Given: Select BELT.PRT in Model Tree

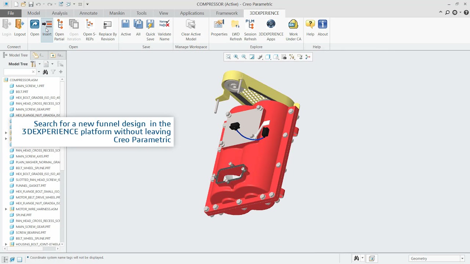Looking at the screenshot, I should 22,92.
